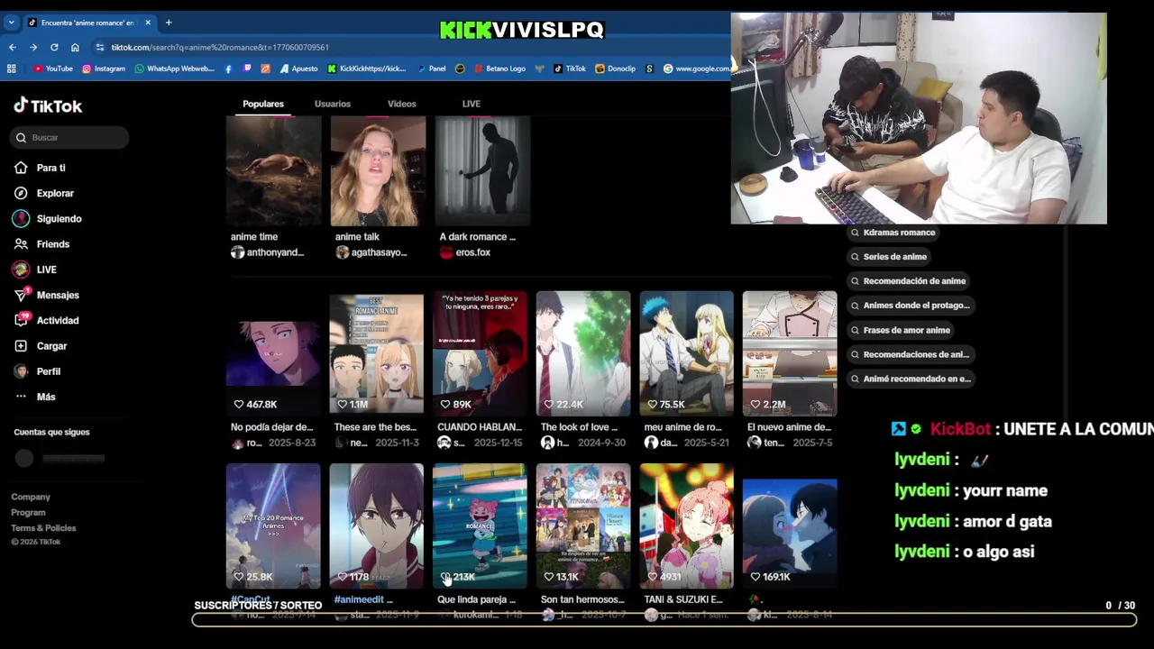Viewport: 1154px width, 649px height.
Task: Search suggestion 'Kdramas romance'
Action: coord(893,233)
